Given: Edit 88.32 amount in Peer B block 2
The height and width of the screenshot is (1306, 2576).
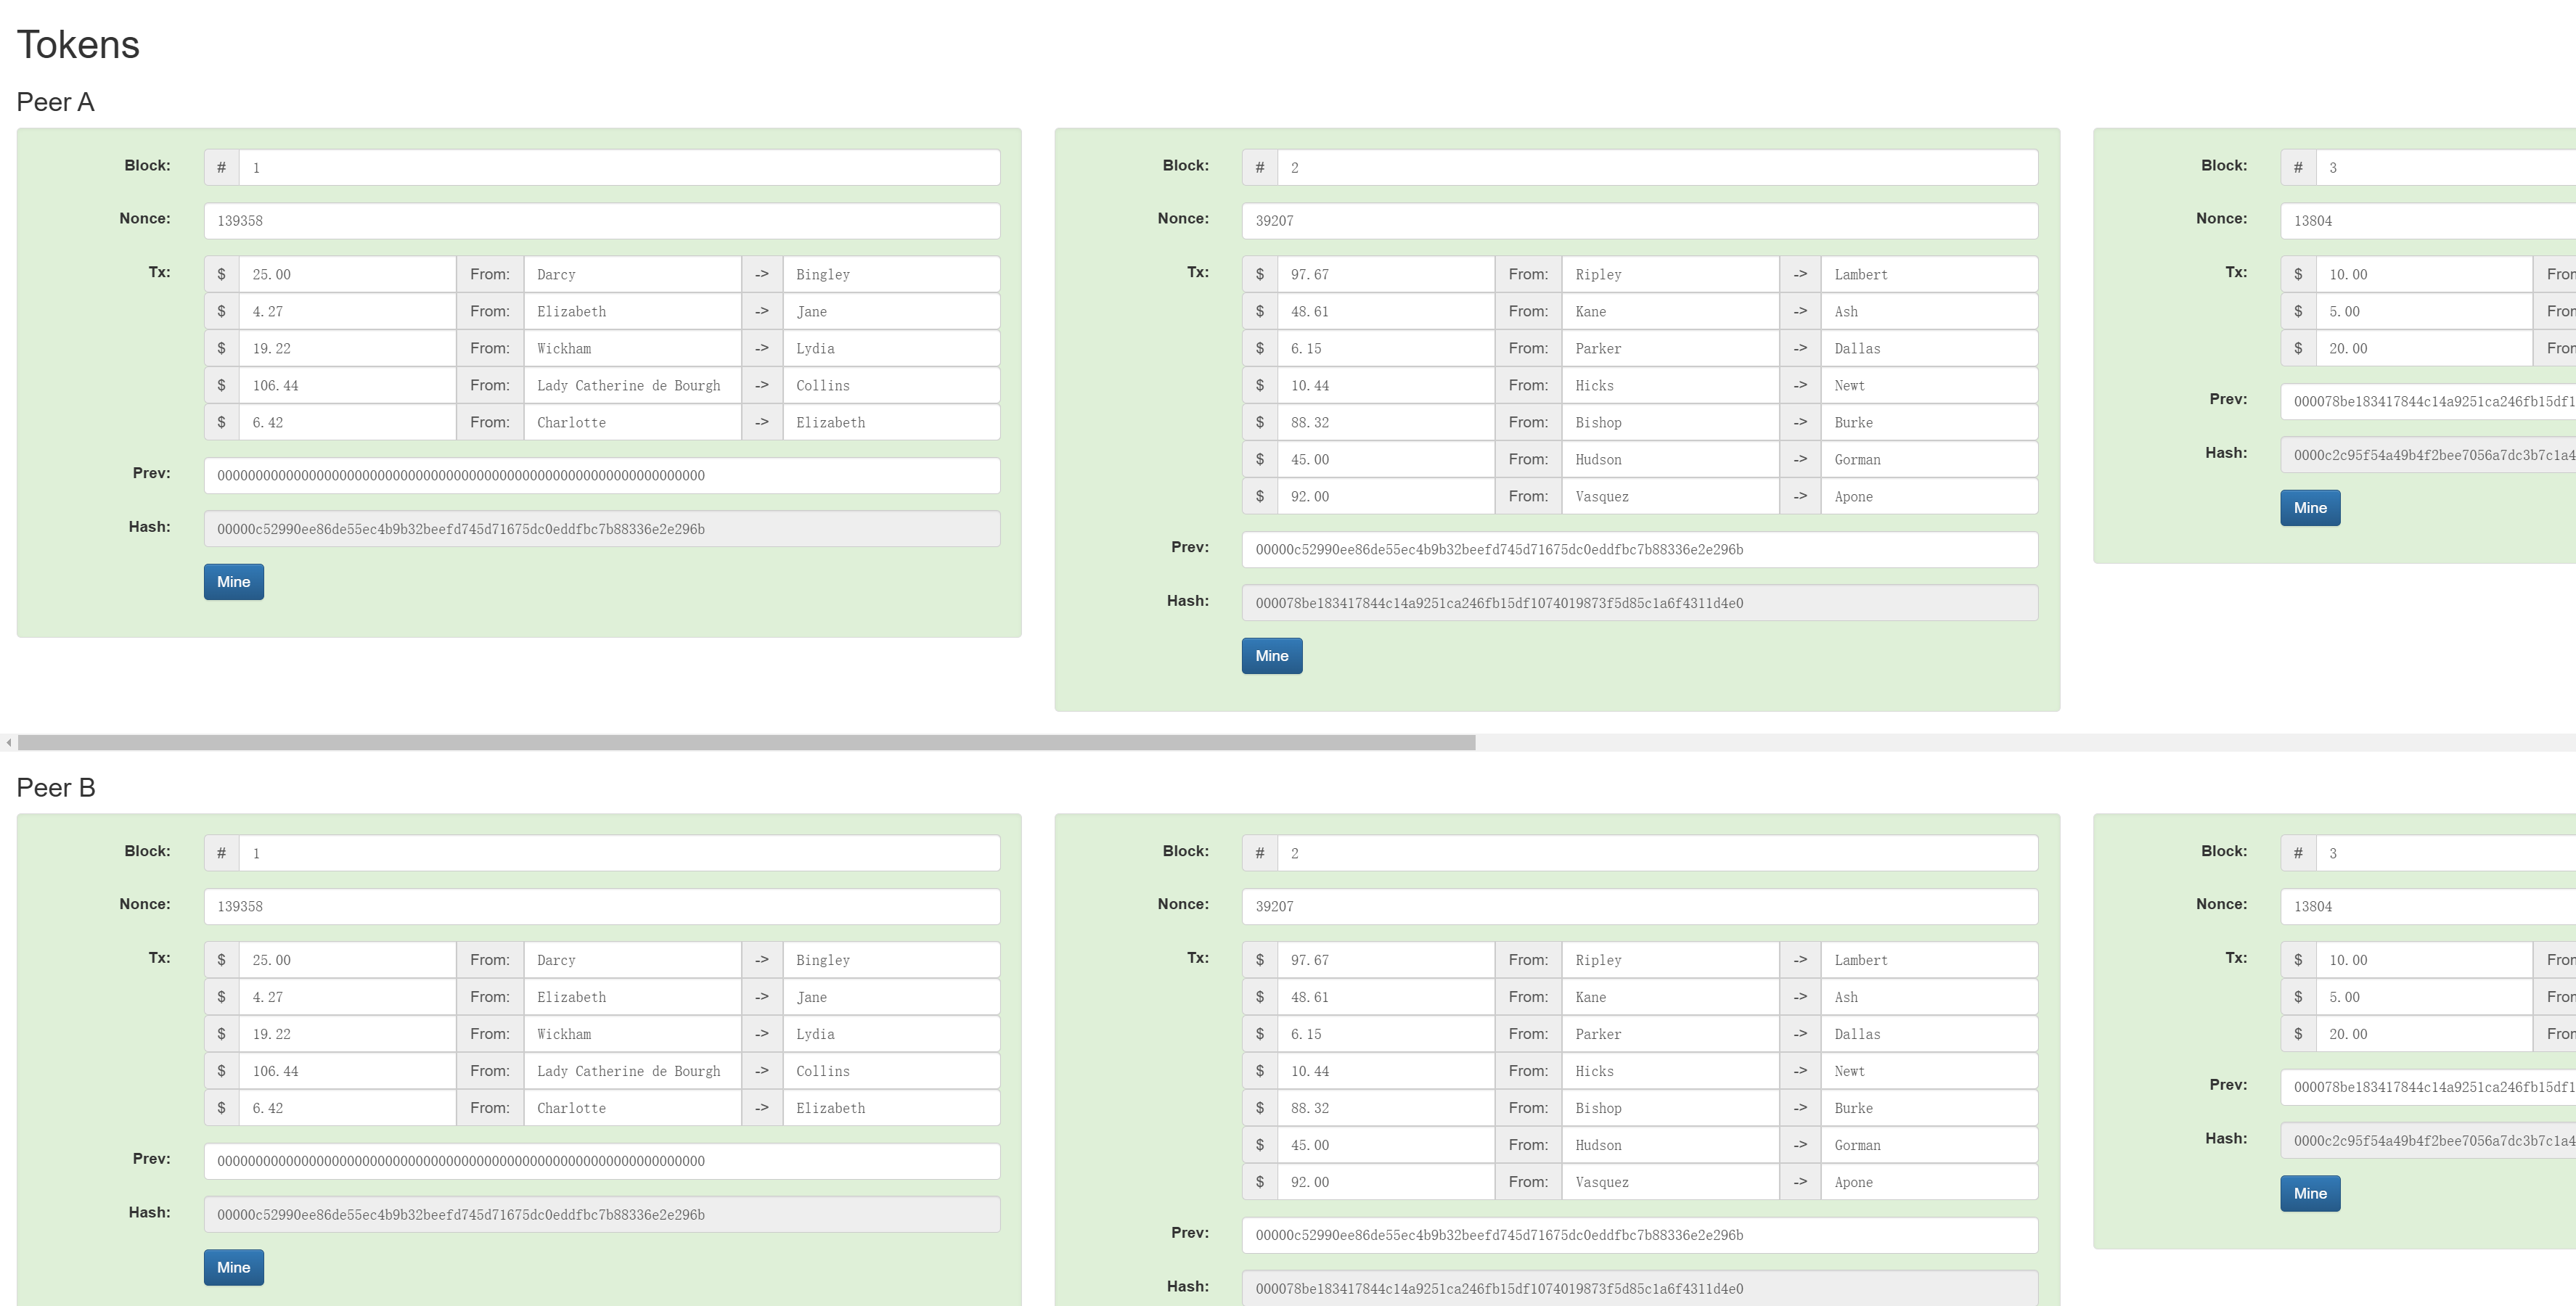Looking at the screenshot, I should [1384, 1108].
